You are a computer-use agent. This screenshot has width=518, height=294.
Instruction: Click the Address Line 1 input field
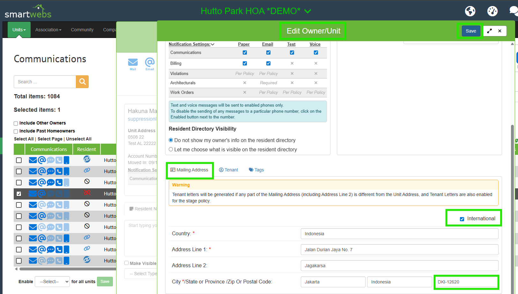point(399,250)
